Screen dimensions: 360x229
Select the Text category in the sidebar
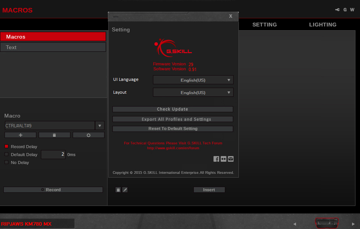[x=53, y=47]
